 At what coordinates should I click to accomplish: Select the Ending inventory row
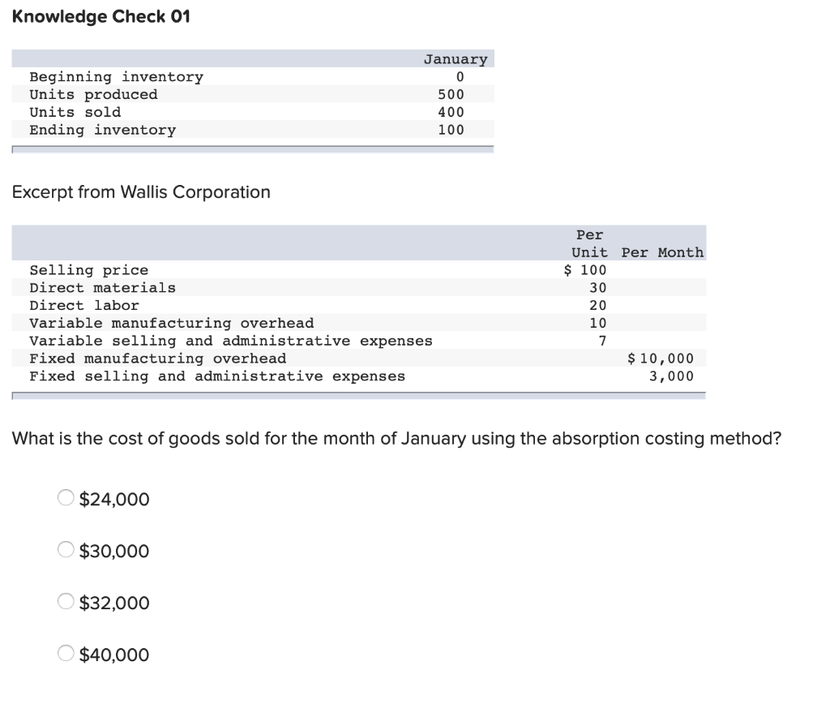pyautogui.click(x=102, y=130)
